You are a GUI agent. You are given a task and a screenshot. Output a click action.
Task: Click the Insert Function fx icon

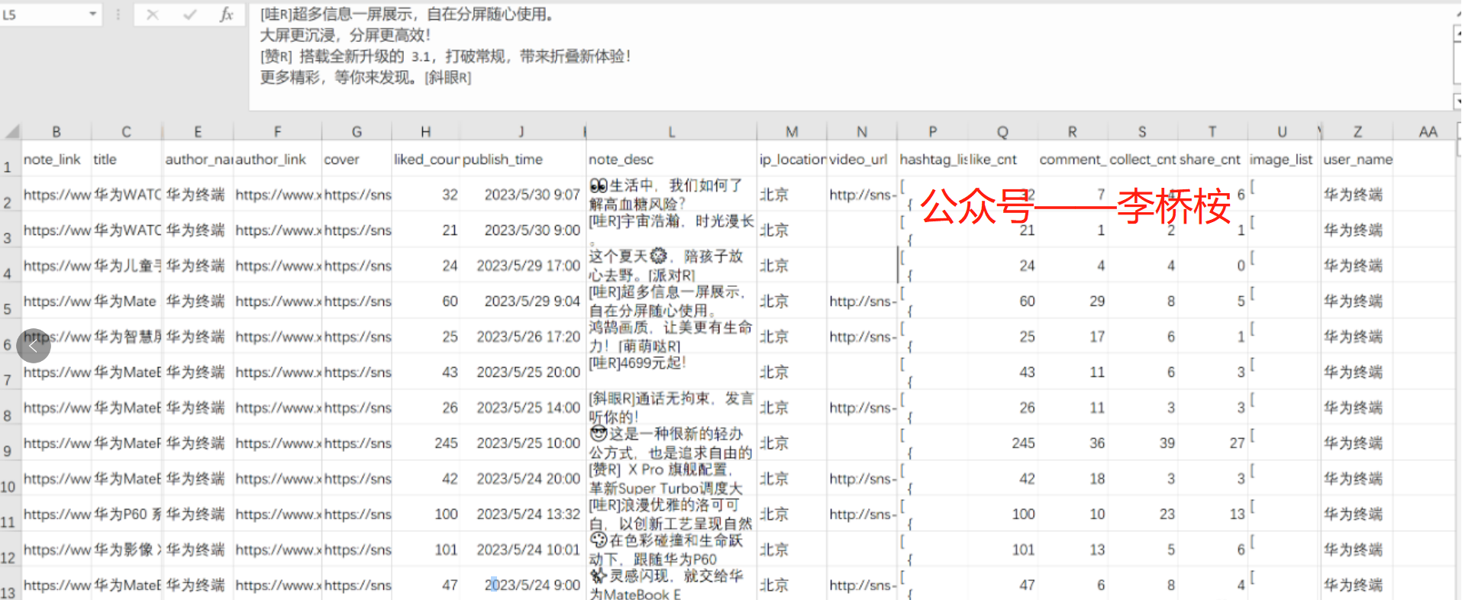pos(226,15)
